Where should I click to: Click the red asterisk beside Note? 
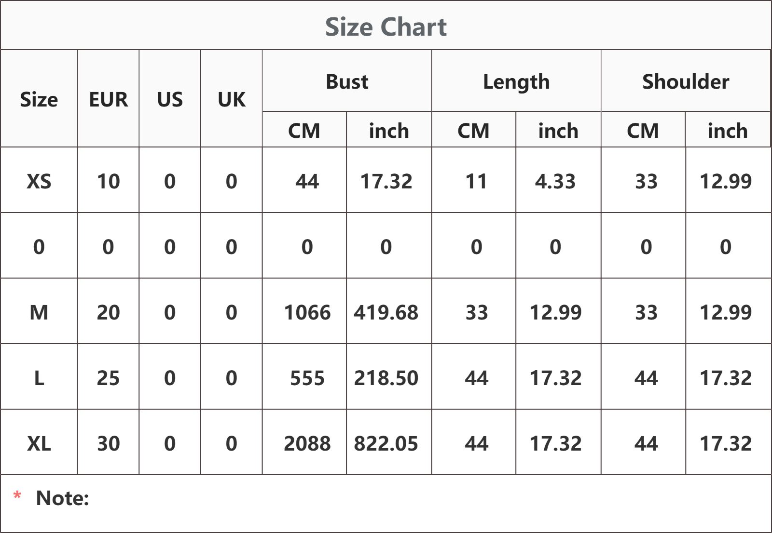17,495
